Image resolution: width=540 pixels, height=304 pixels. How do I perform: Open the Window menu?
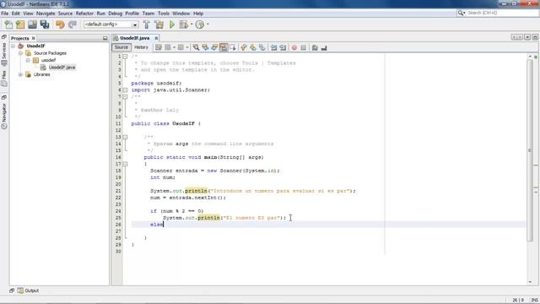click(181, 14)
